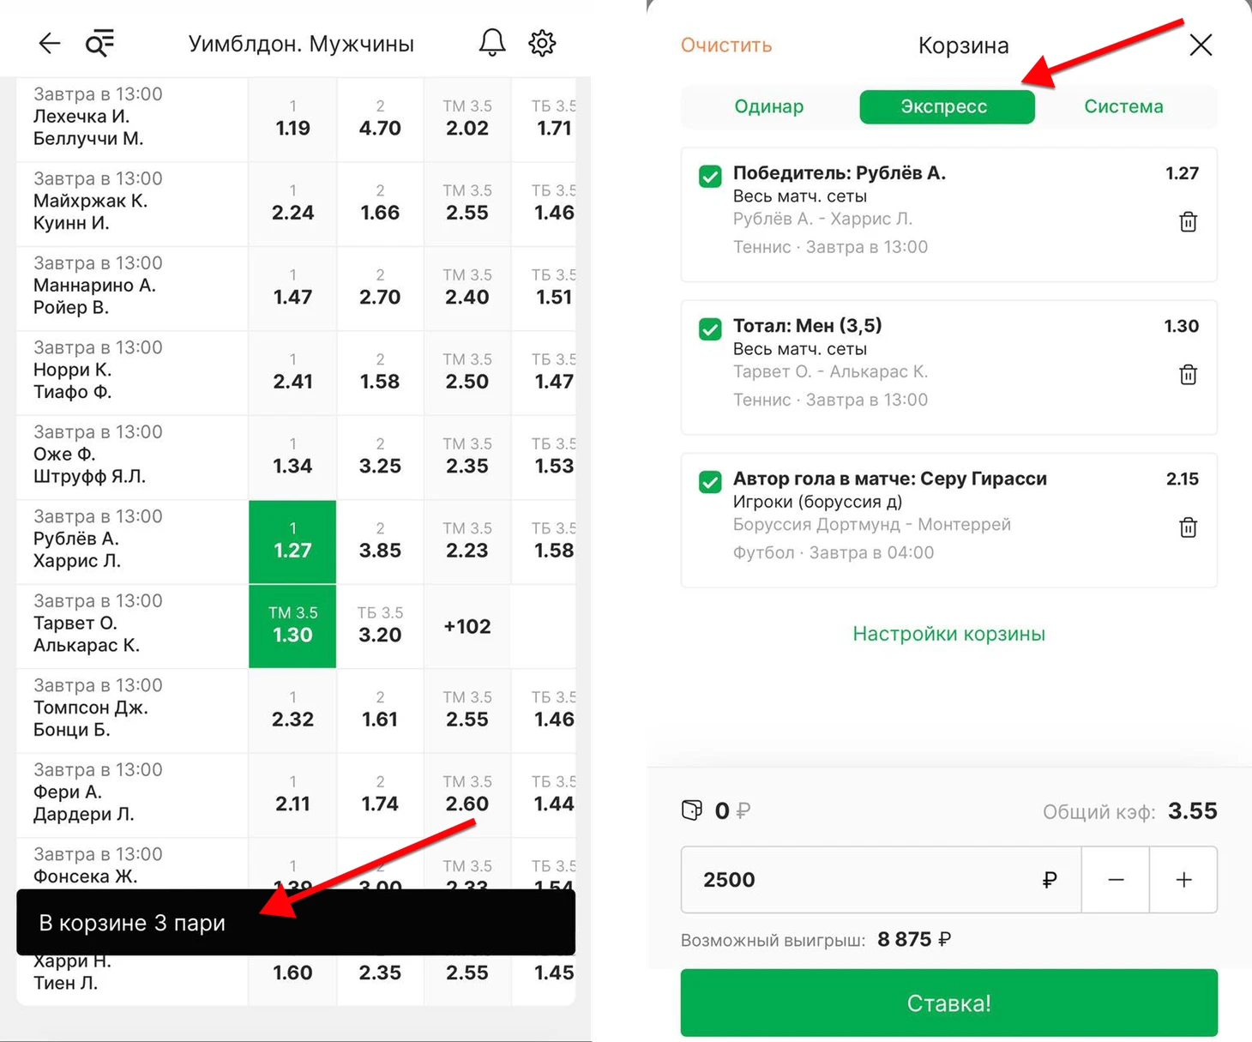The image size is (1252, 1042).
Task: Click the 2500 stake amount field
Action: (x=881, y=879)
